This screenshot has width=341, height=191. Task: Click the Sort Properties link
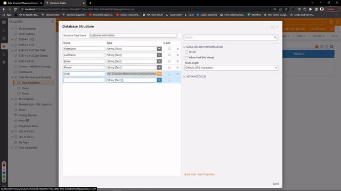coord(206,175)
